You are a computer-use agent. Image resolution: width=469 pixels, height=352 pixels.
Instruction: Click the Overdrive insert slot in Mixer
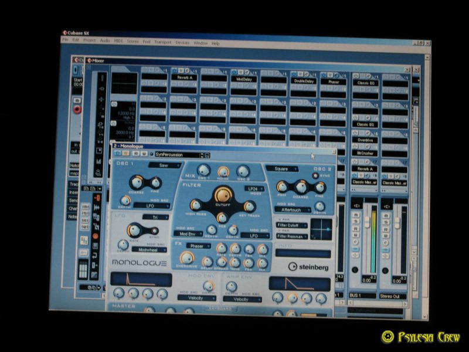click(x=365, y=140)
